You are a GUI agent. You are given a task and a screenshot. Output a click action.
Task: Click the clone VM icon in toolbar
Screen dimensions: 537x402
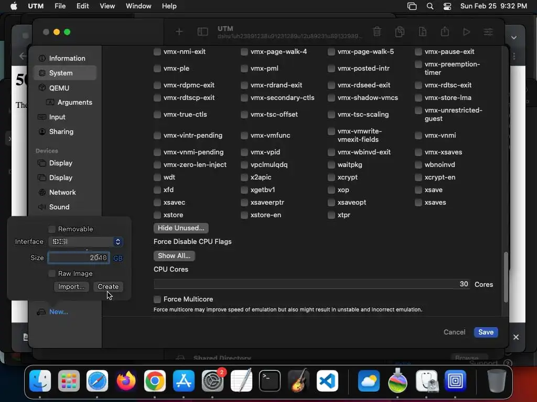click(x=400, y=31)
